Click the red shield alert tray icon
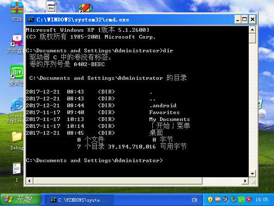The height and width of the screenshot is (206, 274). [x=249, y=199]
